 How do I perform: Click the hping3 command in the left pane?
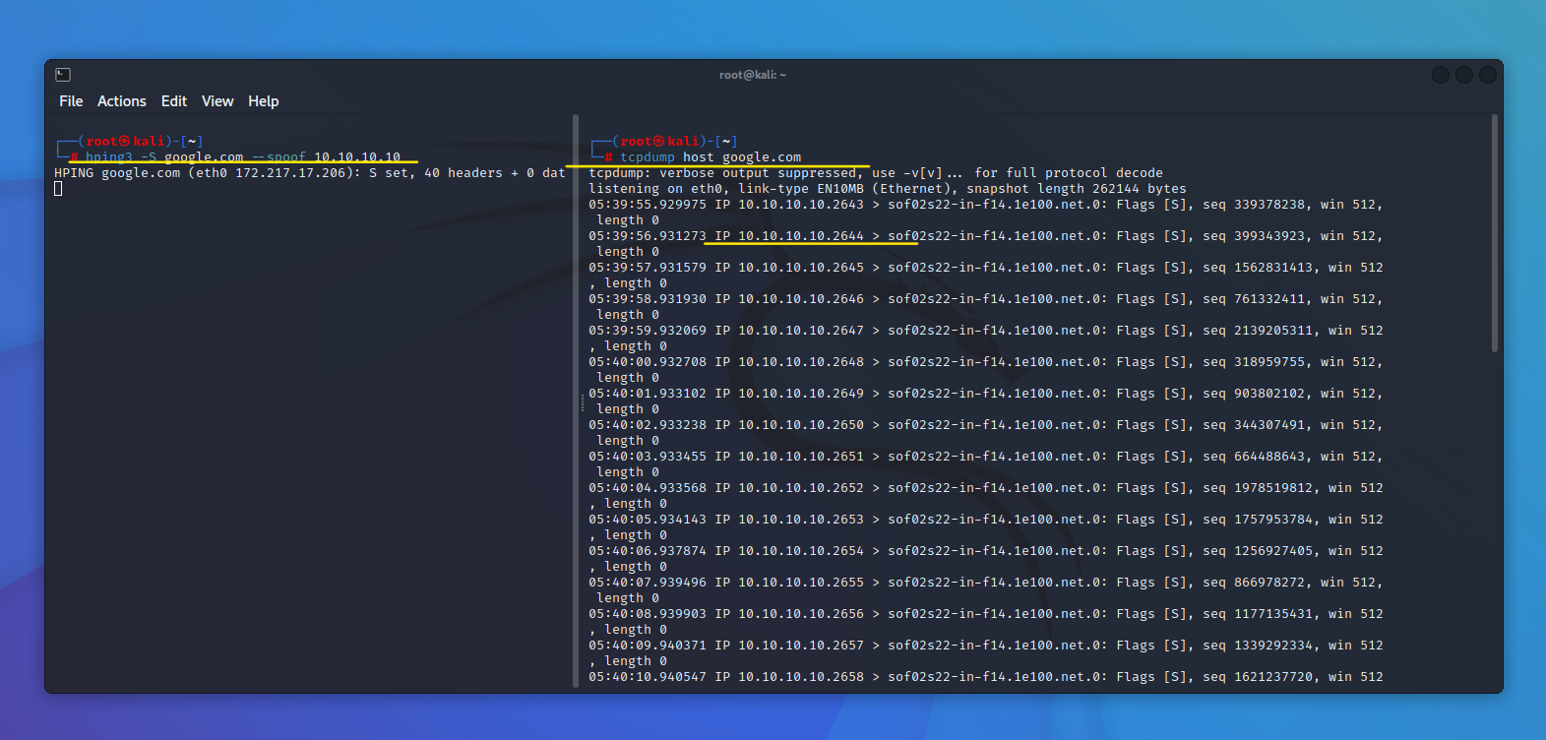[x=243, y=157]
